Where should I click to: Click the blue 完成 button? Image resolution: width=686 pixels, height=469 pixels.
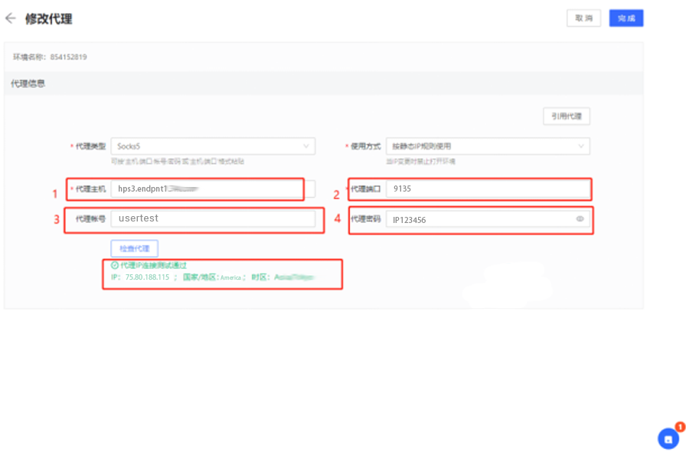[626, 18]
